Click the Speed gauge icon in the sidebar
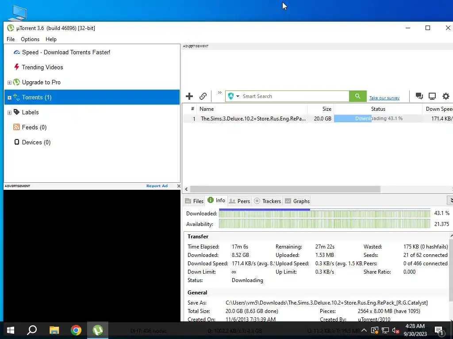This screenshot has height=339, width=453. coord(17,52)
